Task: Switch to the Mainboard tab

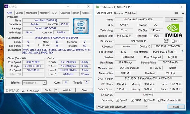Action: [x=32, y=13]
